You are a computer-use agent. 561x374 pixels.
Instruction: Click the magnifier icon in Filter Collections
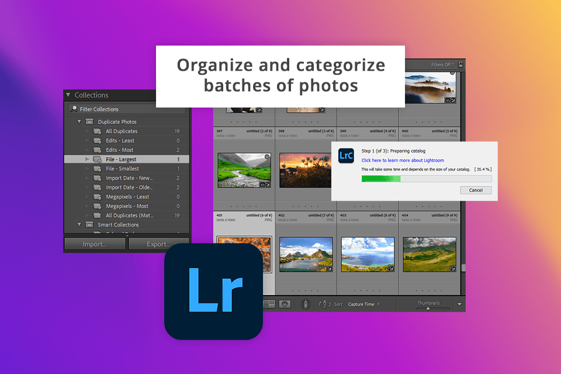tap(74, 109)
